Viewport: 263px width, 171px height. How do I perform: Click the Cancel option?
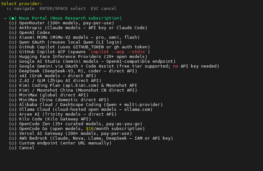click(22, 148)
